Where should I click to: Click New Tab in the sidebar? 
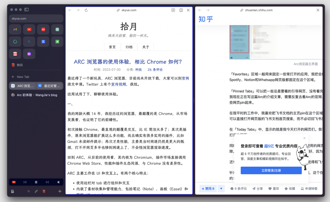(20, 77)
